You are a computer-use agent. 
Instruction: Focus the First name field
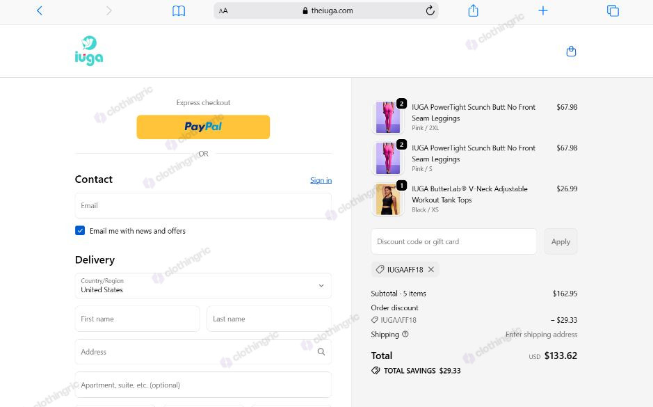(x=138, y=319)
